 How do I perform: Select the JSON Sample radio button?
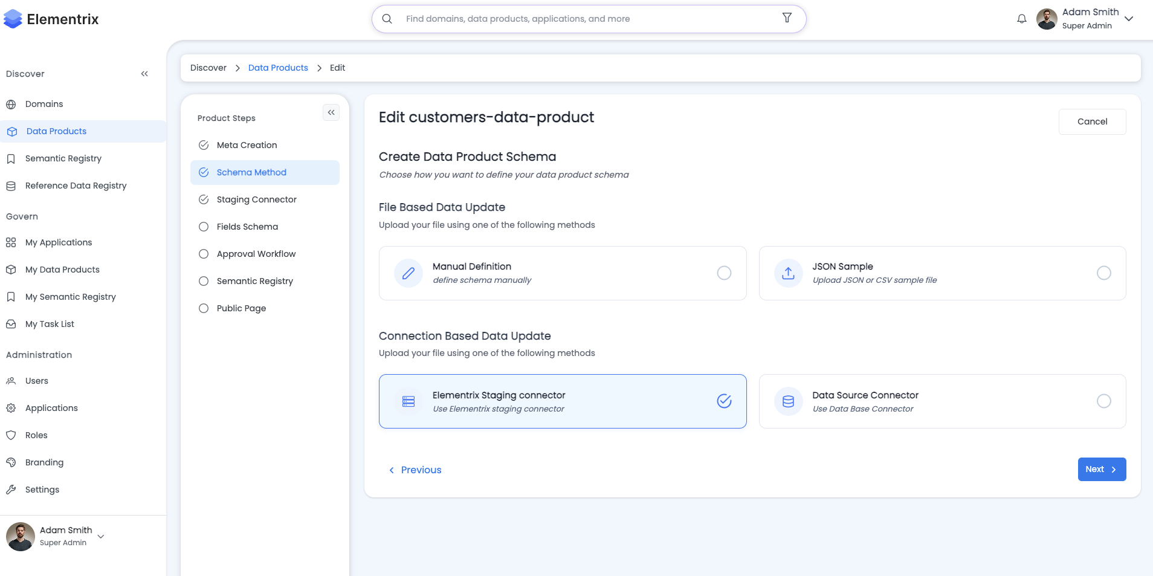click(1103, 273)
